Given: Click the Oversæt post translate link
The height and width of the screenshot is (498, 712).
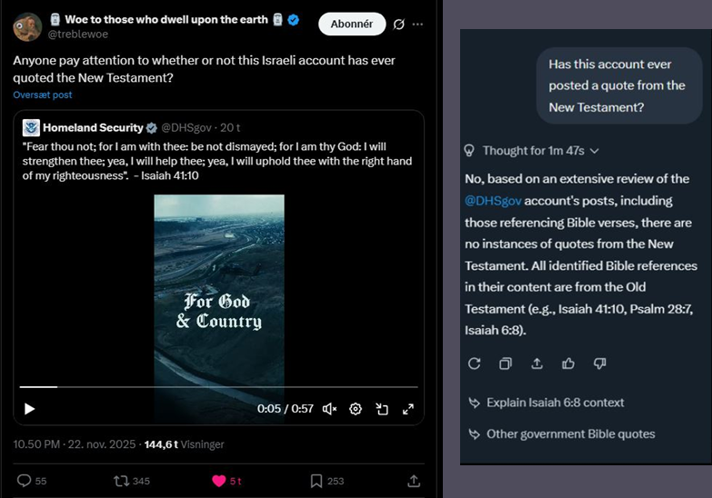Looking at the screenshot, I should [x=42, y=95].
